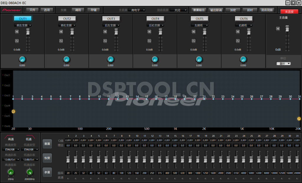
Task: Mute the master volume speaker icon
Action: [x=278, y=29]
